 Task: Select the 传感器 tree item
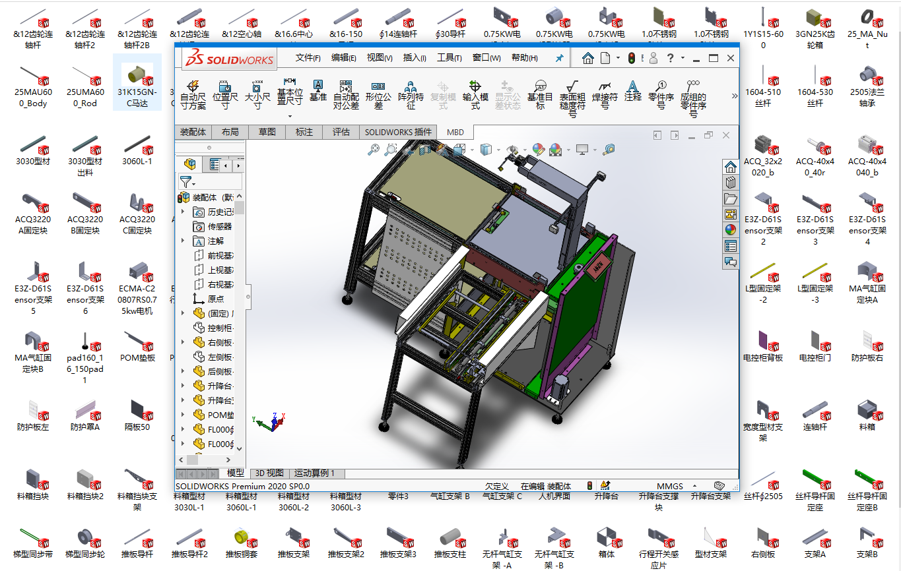(x=213, y=226)
